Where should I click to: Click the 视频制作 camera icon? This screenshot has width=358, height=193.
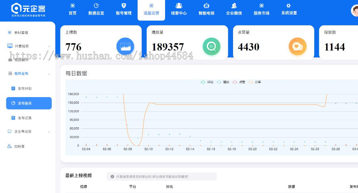click(10, 60)
